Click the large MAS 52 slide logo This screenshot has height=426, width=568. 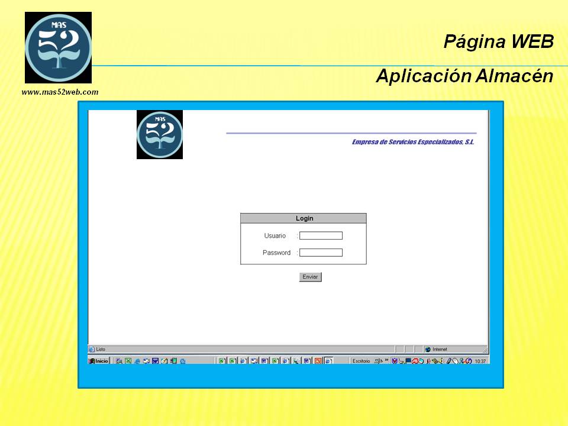[58, 47]
